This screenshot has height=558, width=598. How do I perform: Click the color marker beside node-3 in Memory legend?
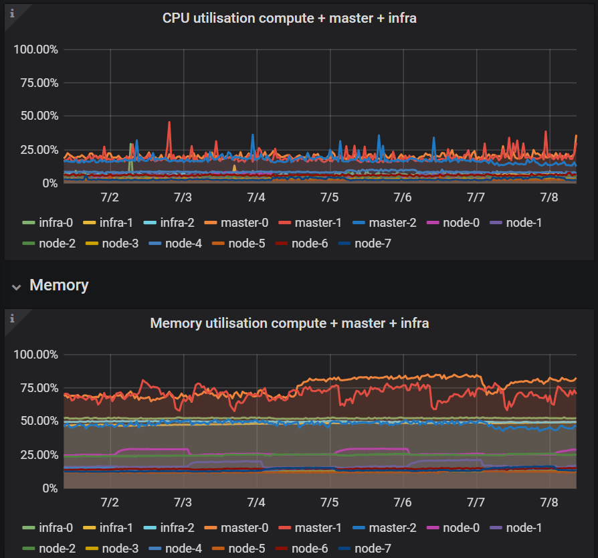(x=90, y=549)
